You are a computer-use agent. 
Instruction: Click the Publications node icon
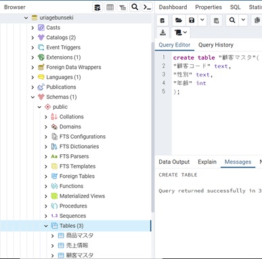click(41, 87)
